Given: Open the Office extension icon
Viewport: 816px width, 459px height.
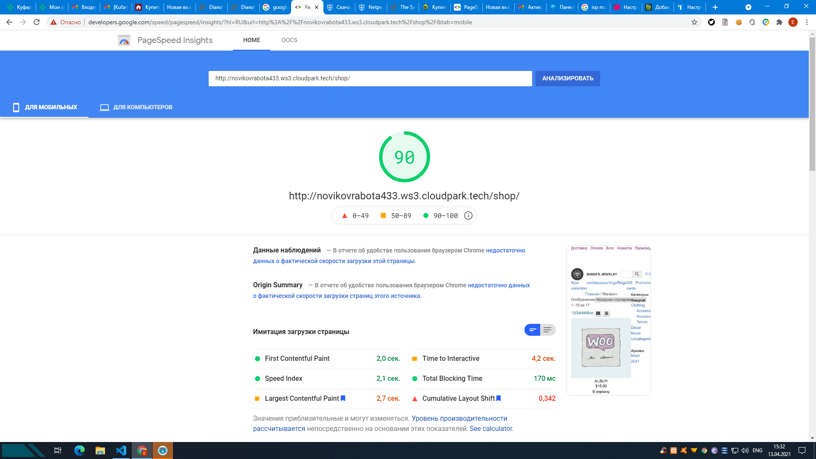Looking at the screenshot, I should [752, 22].
